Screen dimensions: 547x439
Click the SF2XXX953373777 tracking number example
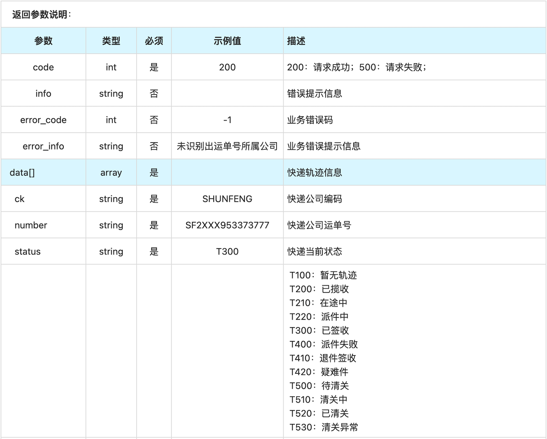click(x=227, y=225)
